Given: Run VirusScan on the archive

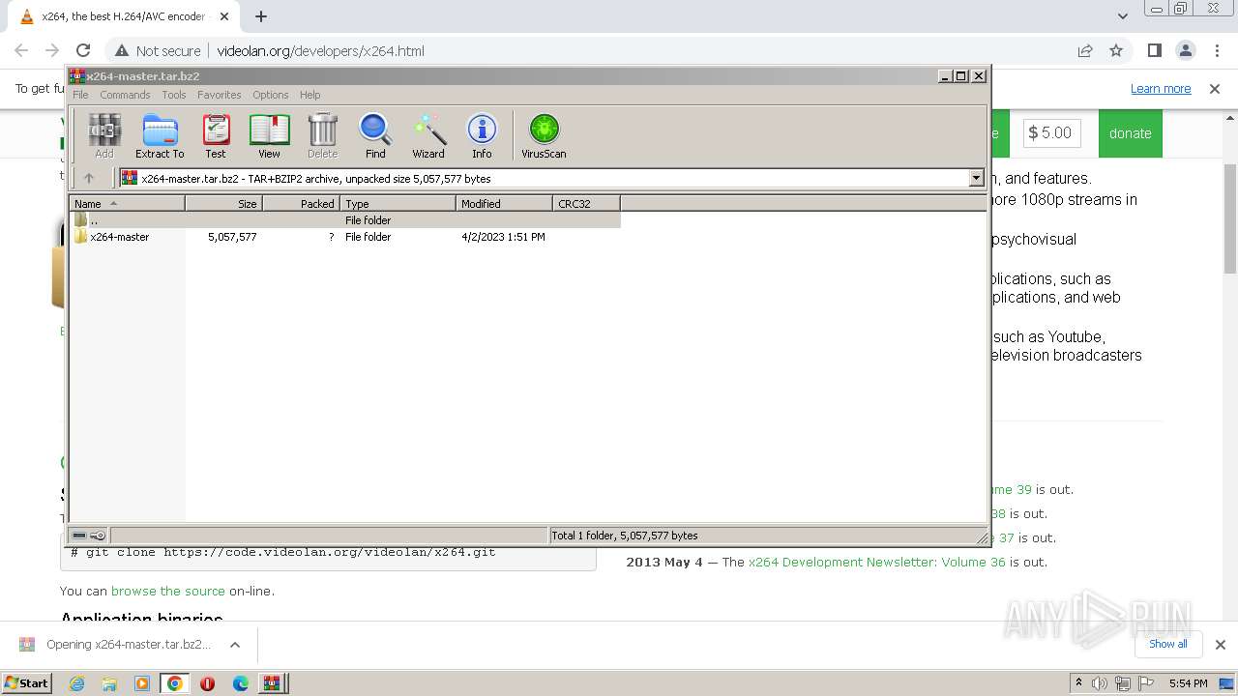Looking at the screenshot, I should coord(544,135).
